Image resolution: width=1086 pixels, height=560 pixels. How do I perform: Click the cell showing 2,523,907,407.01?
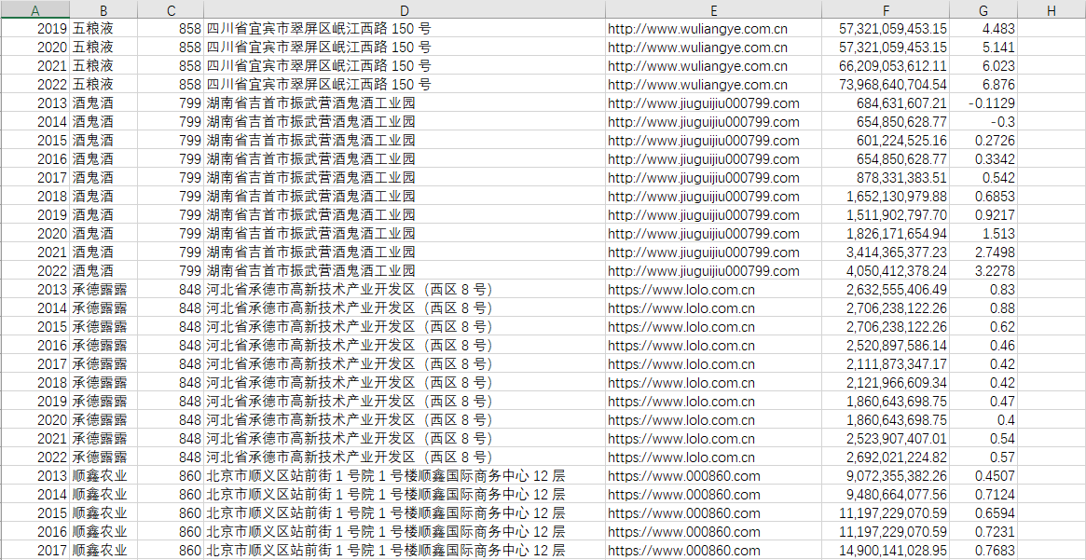[x=886, y=439]
